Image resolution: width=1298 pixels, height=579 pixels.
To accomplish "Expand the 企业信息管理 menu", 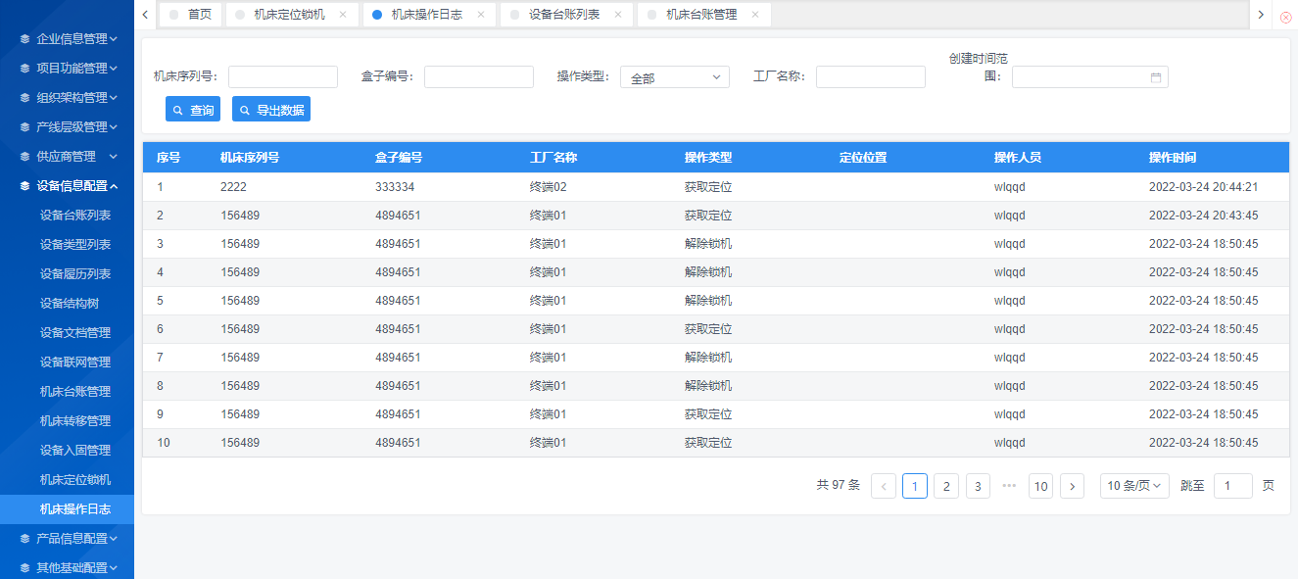I will (x=67, y=39).
